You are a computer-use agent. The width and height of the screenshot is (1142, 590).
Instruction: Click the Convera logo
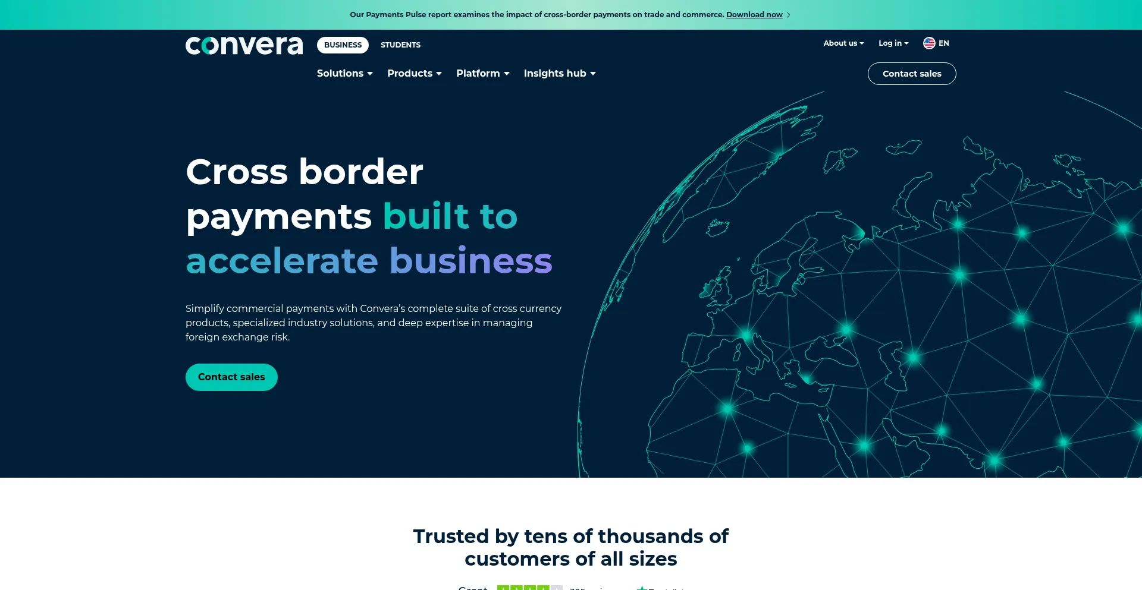click(244, 45)
